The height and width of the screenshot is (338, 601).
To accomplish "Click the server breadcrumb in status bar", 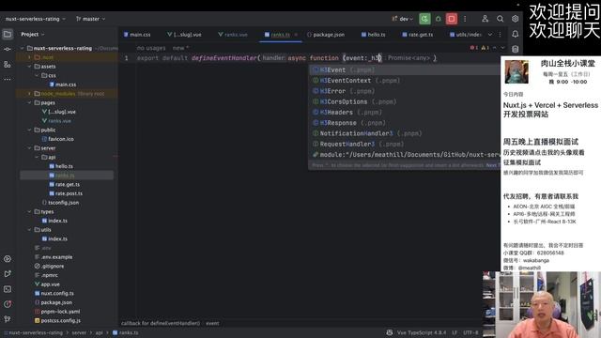I will 79,332.
